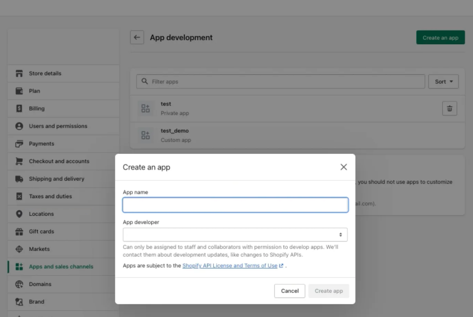Click the test_demo app grid icon
This screenshot has width=473, height=317.
coord(146,135)
